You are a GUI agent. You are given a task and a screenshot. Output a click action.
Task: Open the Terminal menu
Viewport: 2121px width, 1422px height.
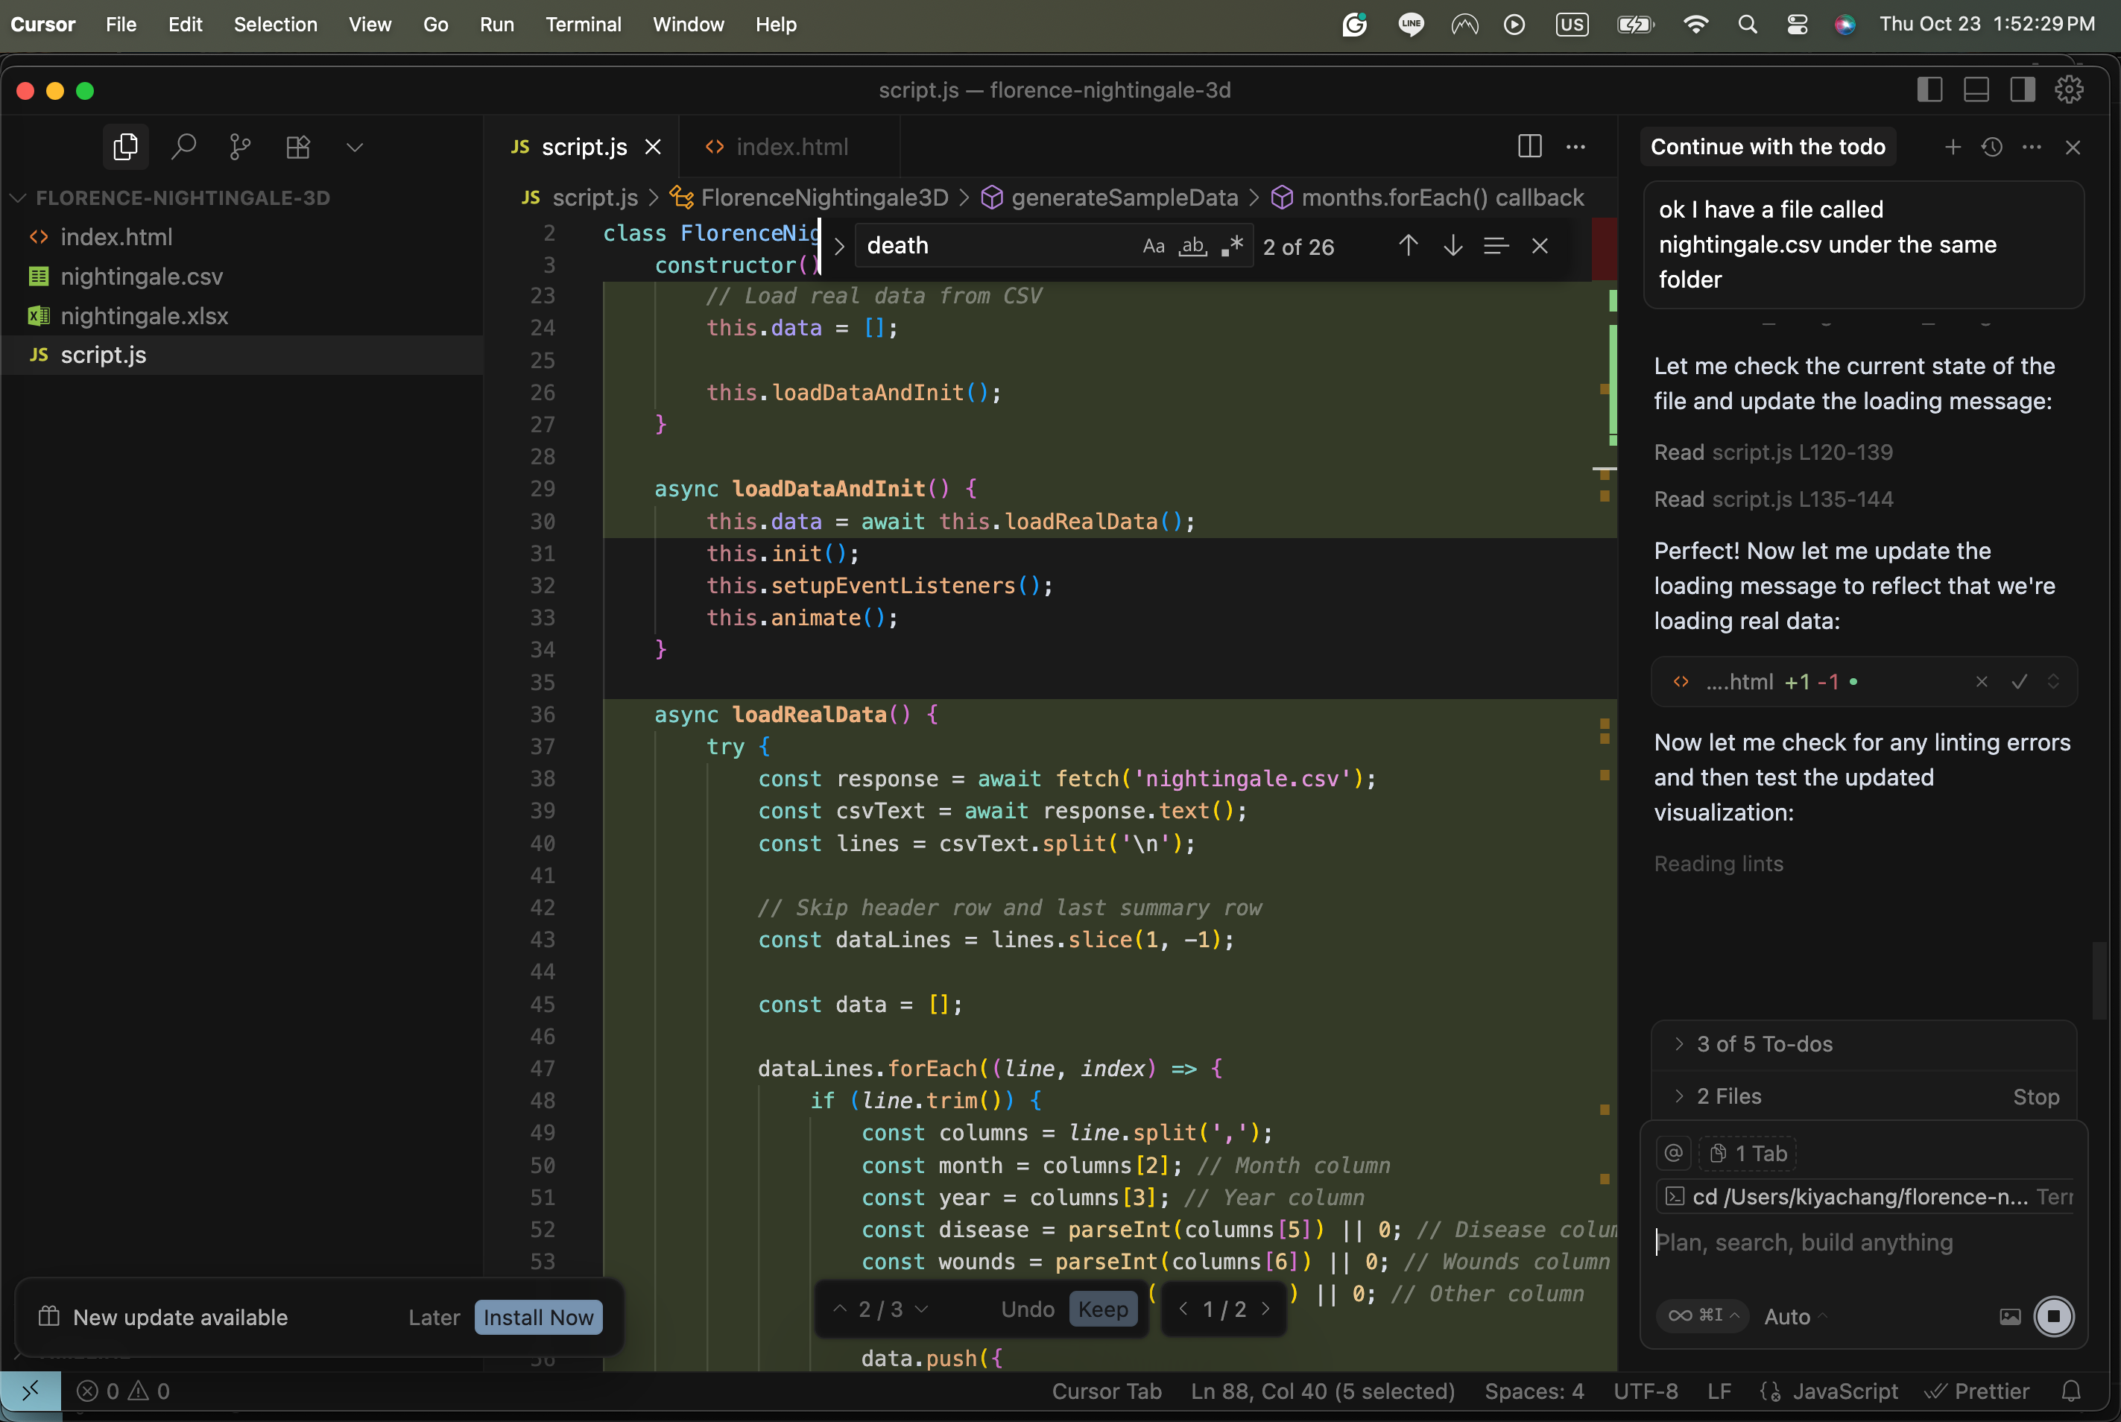point(583,25)
